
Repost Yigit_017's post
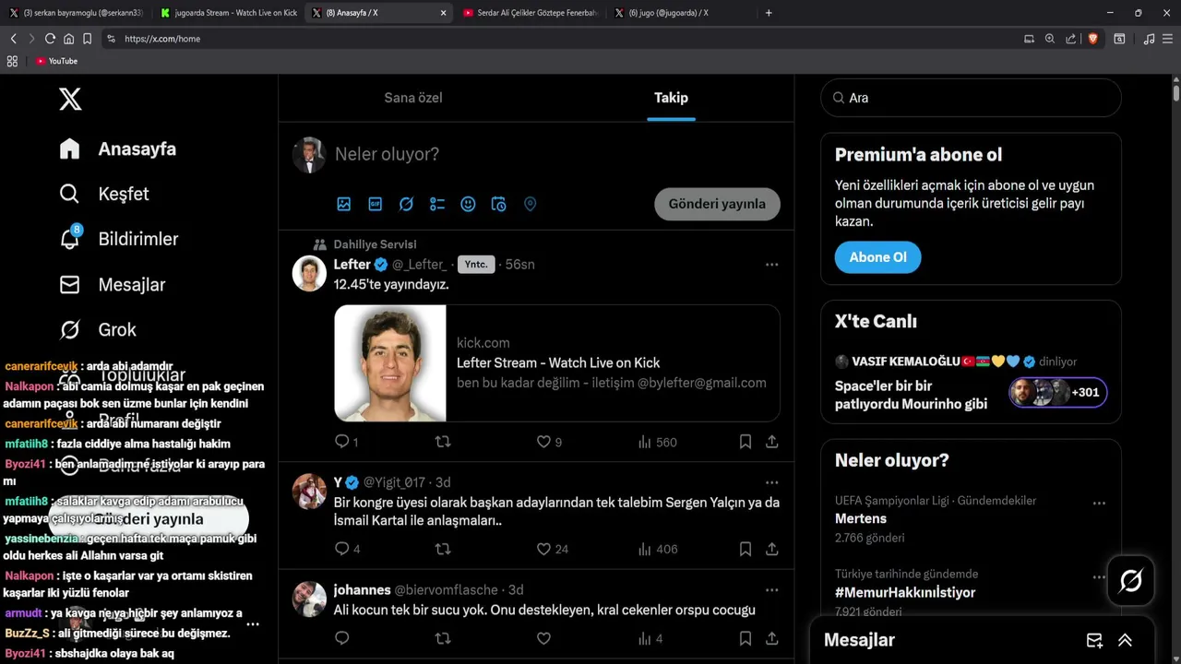443,549
